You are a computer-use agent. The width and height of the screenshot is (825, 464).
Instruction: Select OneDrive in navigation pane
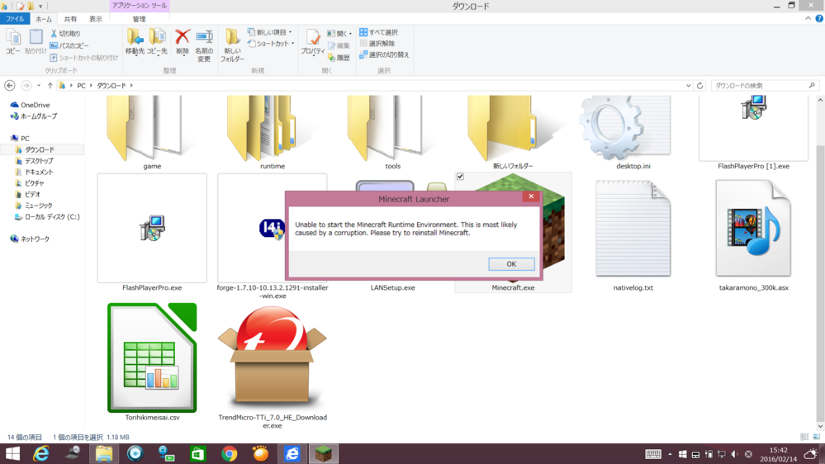[30, 105]
